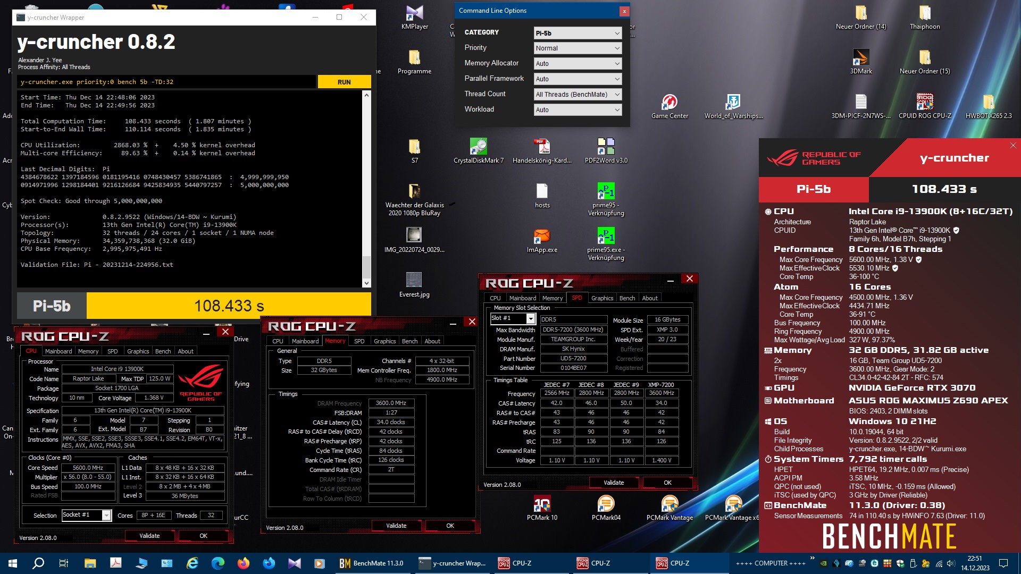Select SPD tab in CPU-Z Memory window
The image size is (1021, 574).
(x=359, y=341)
